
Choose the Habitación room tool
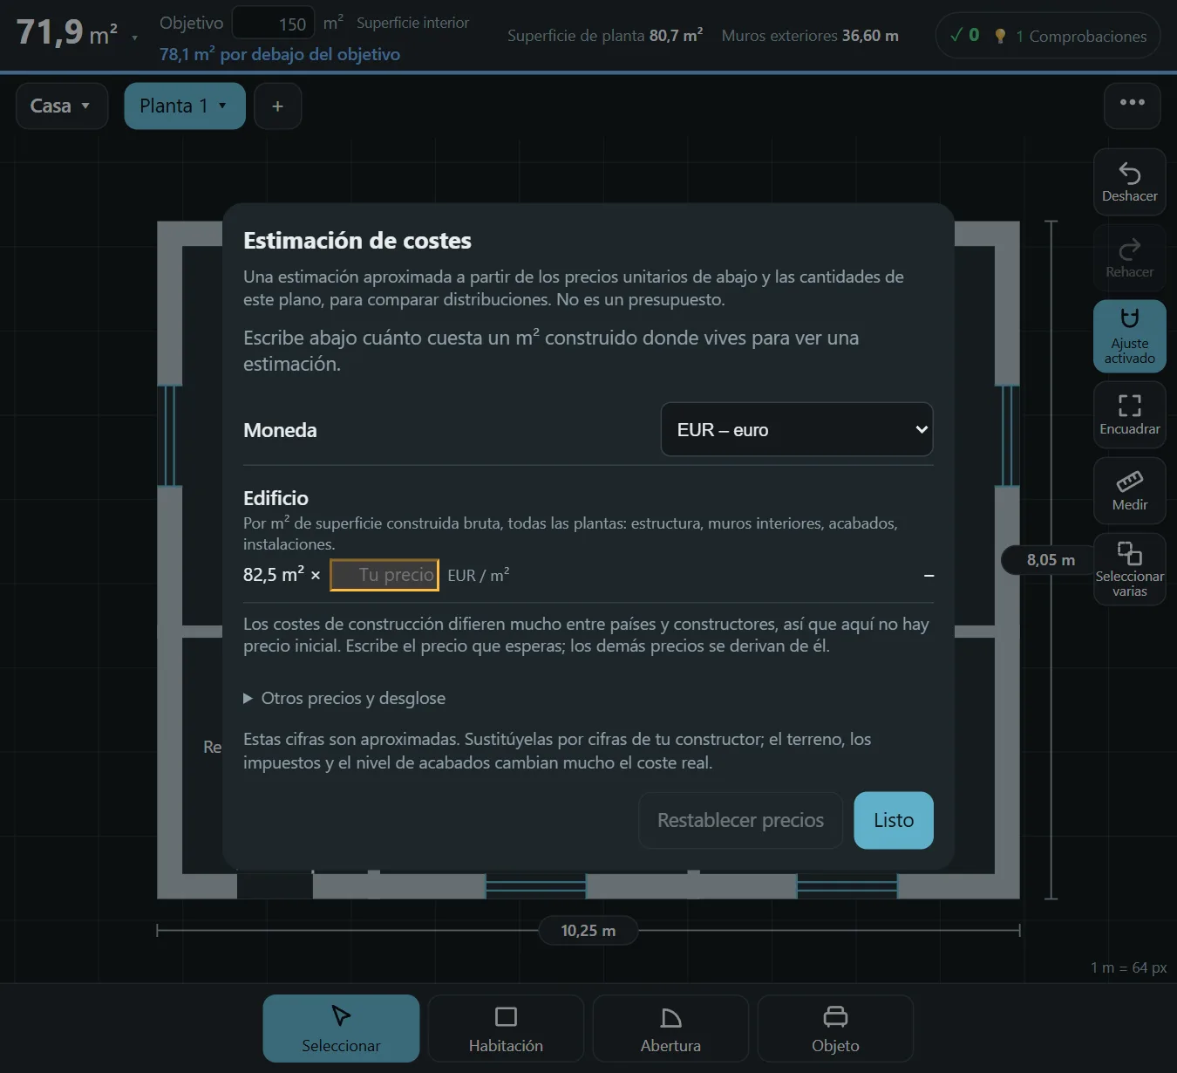pyautogui.click(x=506, y=1029)
